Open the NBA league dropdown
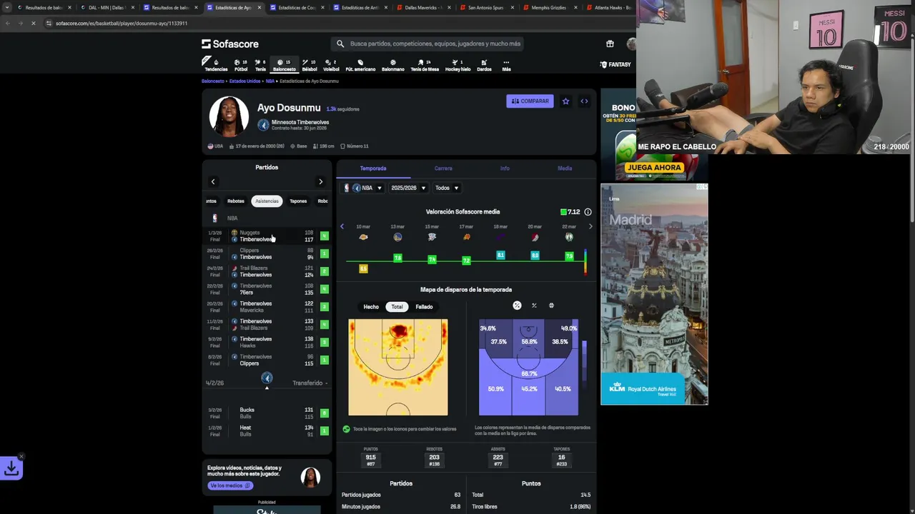 [363, 188]
